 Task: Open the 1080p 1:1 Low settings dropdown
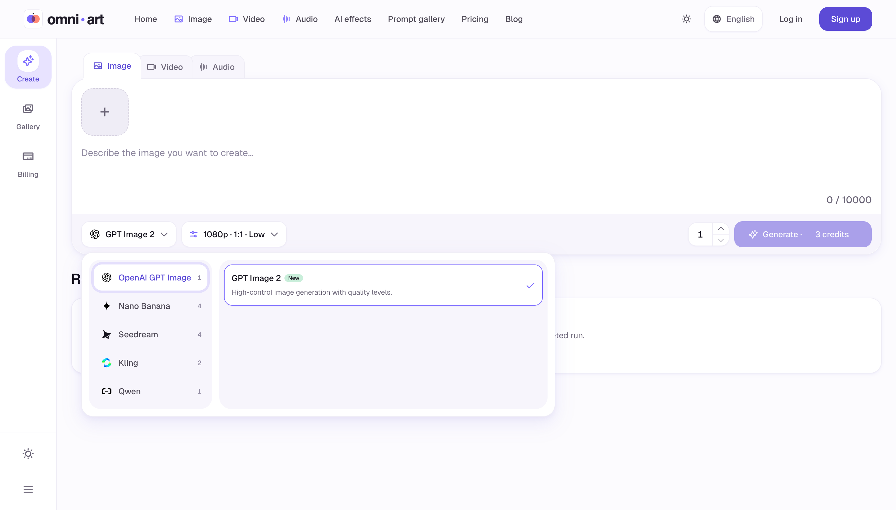234,234
